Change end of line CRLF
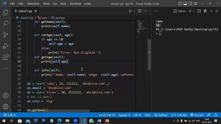Image resolution: width=221 pixels, height=124 pixels. (147, 115)
